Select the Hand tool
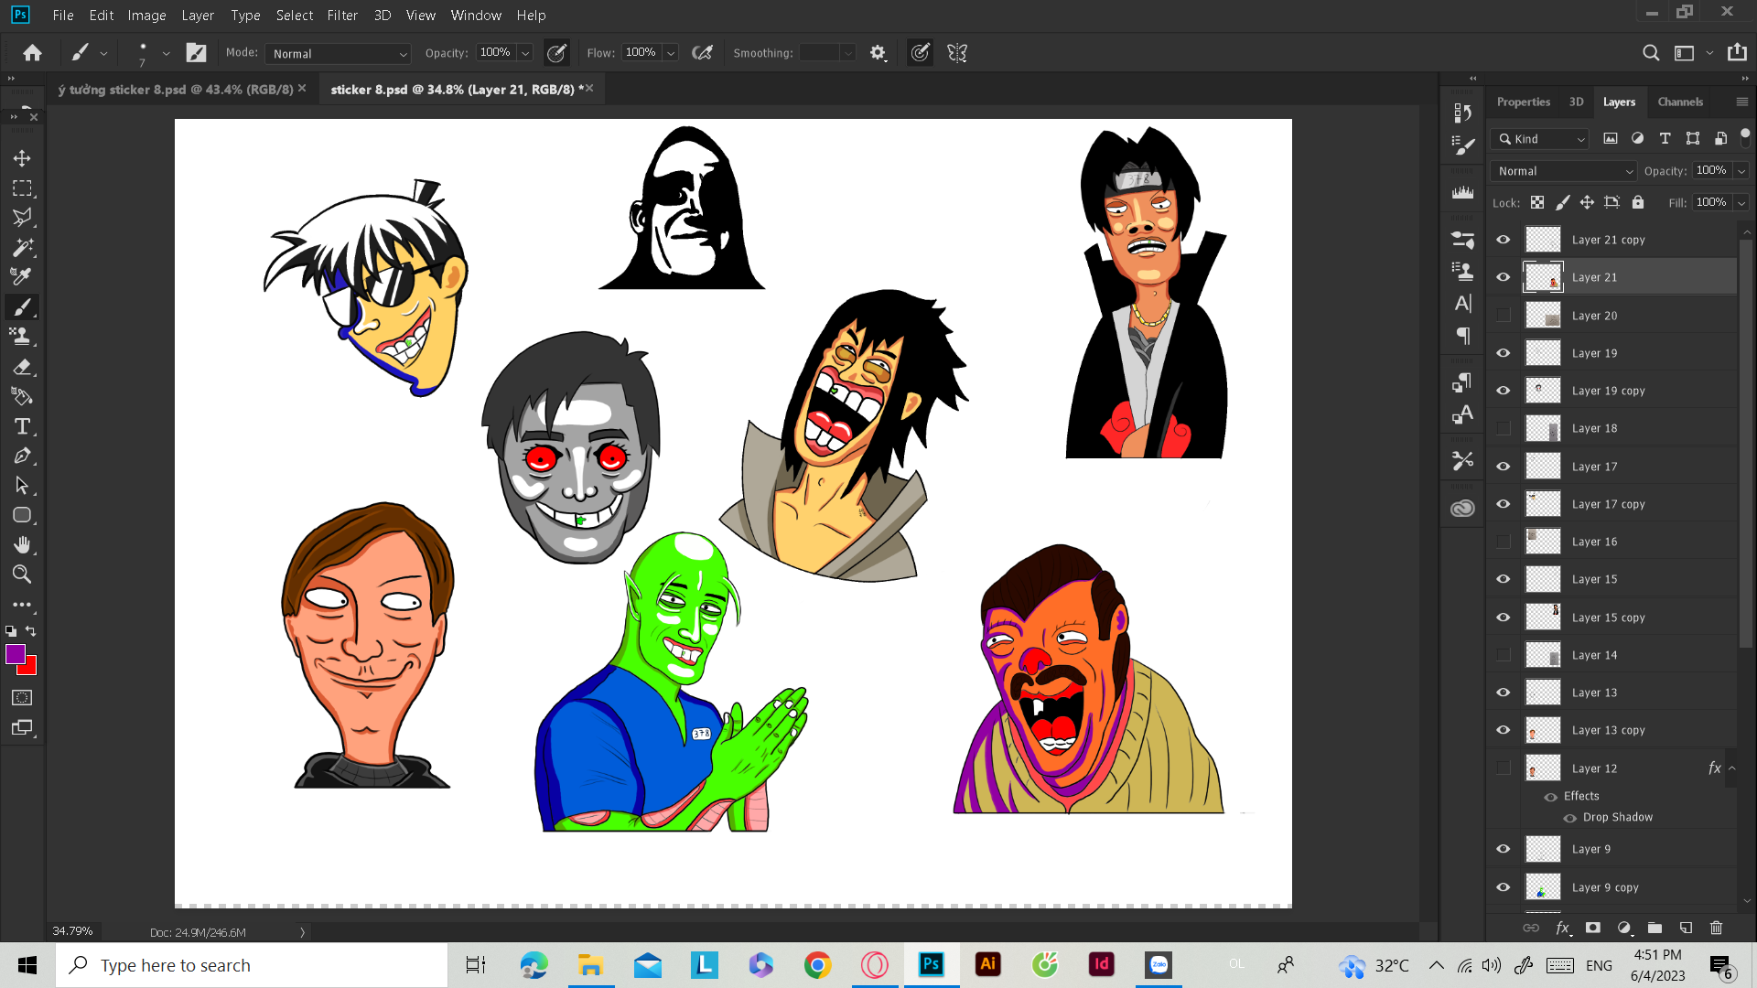1757x988 pixels. (22, 545)
